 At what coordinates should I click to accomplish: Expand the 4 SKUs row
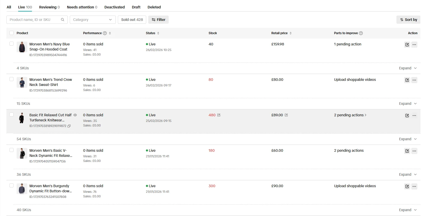pyautogui.click(x=408, y=68)
